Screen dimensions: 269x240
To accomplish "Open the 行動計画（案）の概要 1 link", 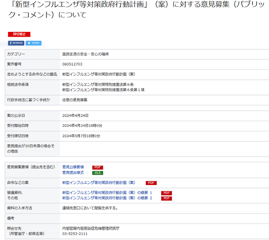I will (x=107, y=193).
